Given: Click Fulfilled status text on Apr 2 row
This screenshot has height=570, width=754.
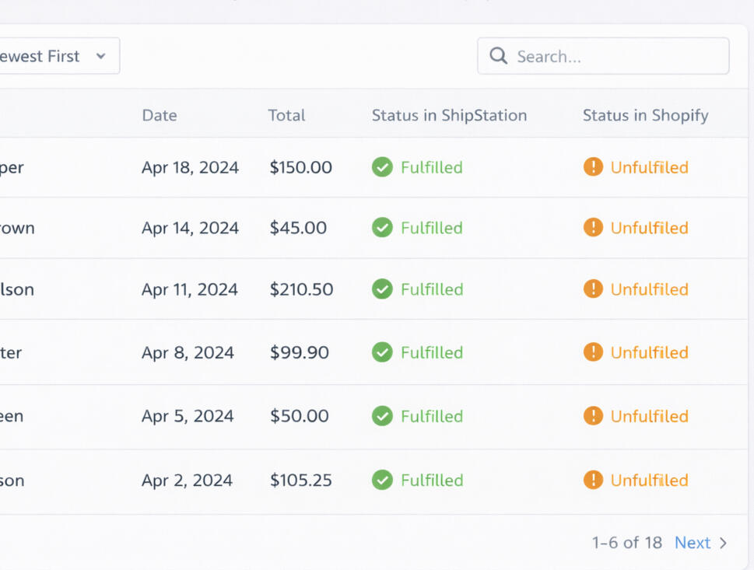Looking at the screenshot, I should (x=431, y=480).
